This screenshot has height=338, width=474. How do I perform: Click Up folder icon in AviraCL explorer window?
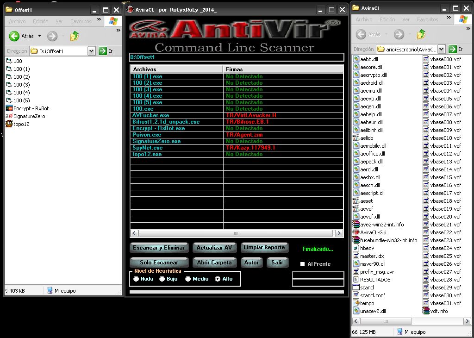pos(421,34)
